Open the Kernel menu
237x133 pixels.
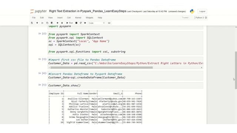78,18
